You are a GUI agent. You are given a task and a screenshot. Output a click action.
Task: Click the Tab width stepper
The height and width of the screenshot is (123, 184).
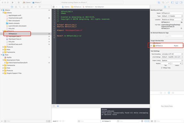click(171, 63)
